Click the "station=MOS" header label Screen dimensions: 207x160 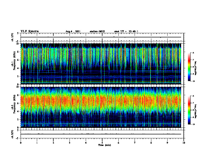point(97,31)
